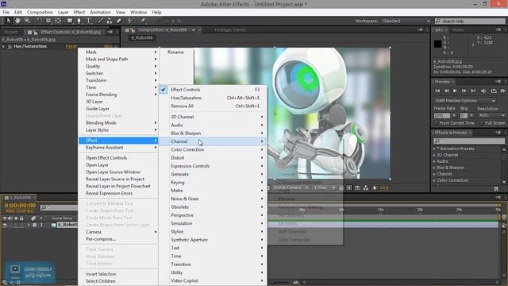Step back one frame in Preview
This screenshot has height=286, width=508.
[x=446, y=91]
